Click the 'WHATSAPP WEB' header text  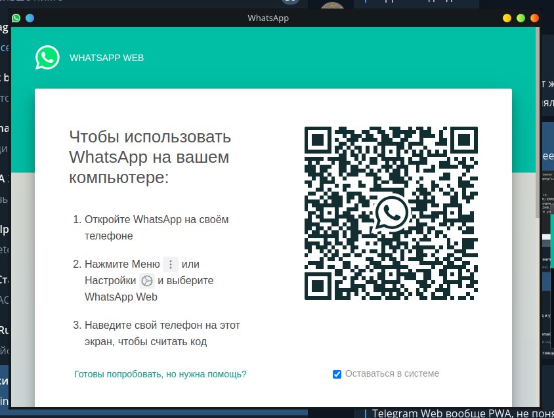107,58
